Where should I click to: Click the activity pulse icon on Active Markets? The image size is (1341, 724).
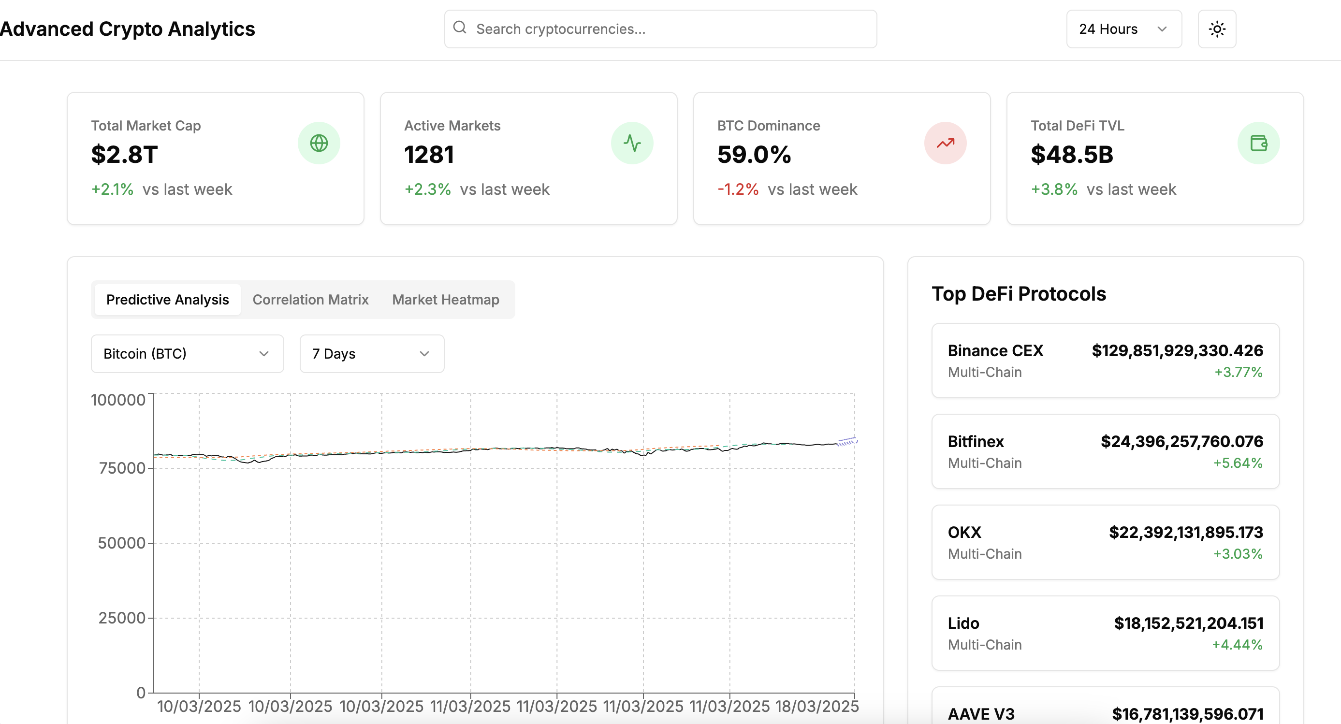(632, 143)
